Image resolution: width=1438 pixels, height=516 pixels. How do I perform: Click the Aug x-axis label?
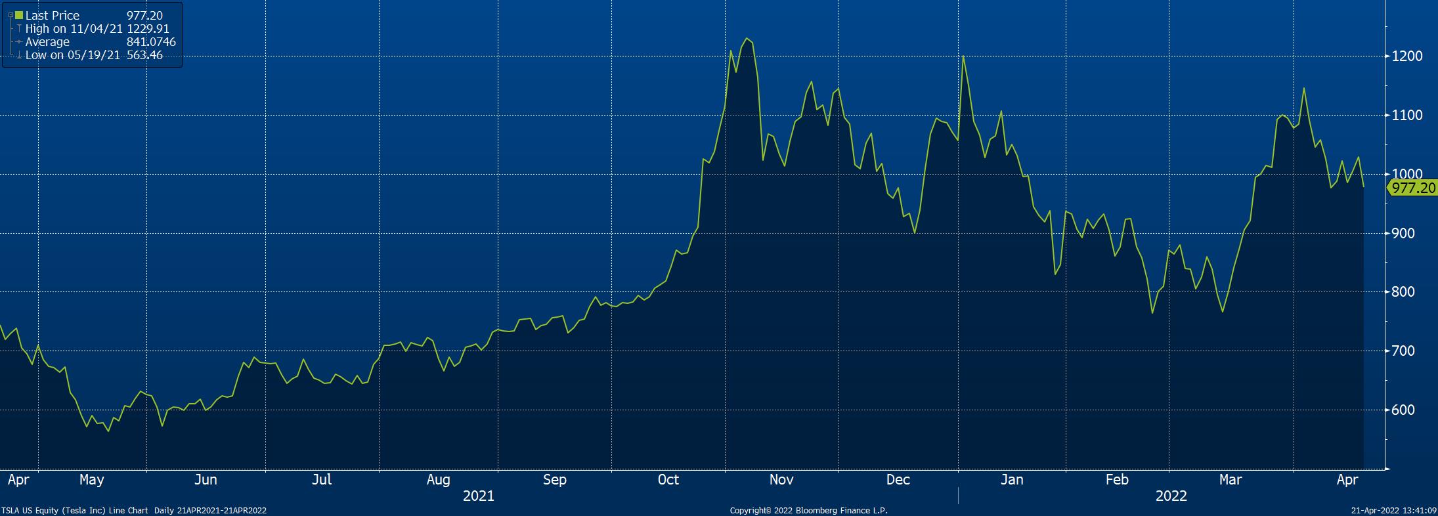point(439,481)
